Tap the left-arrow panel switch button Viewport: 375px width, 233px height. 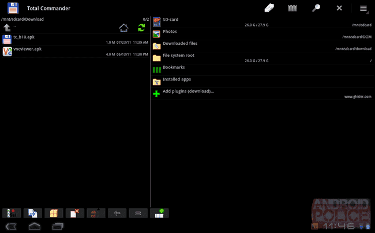pos(117,213)
